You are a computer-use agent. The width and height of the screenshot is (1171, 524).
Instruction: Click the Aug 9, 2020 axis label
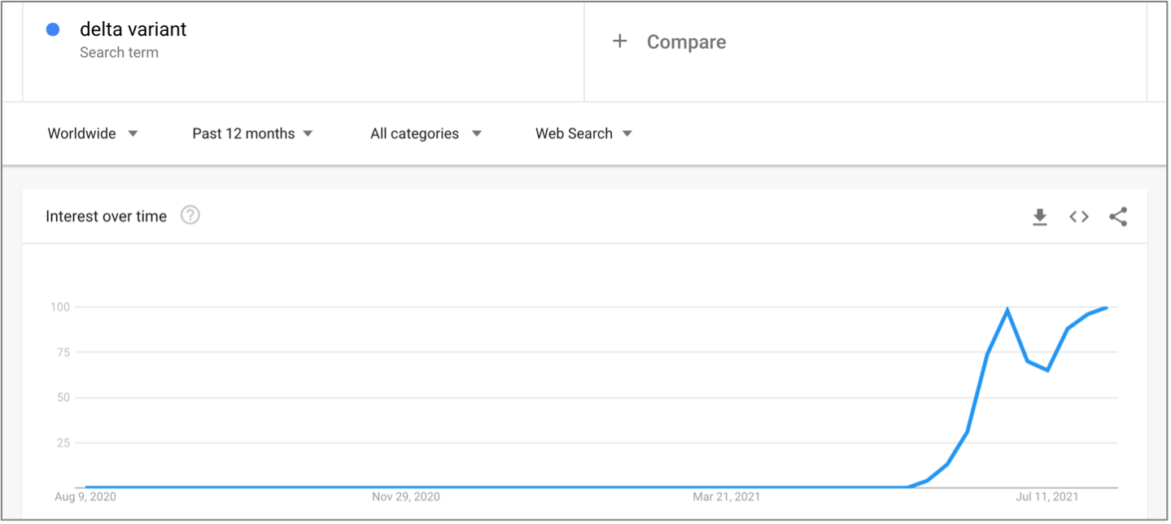tap(85, 496)
